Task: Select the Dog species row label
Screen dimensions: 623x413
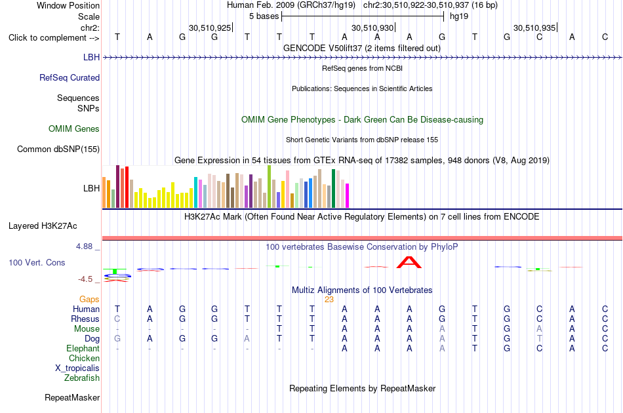Action: pyautogui.click(x=92, y=339)
